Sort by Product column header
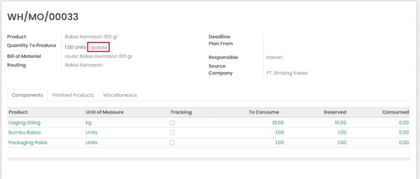Viewport: 420px width, 179px height. pos(46,112)
